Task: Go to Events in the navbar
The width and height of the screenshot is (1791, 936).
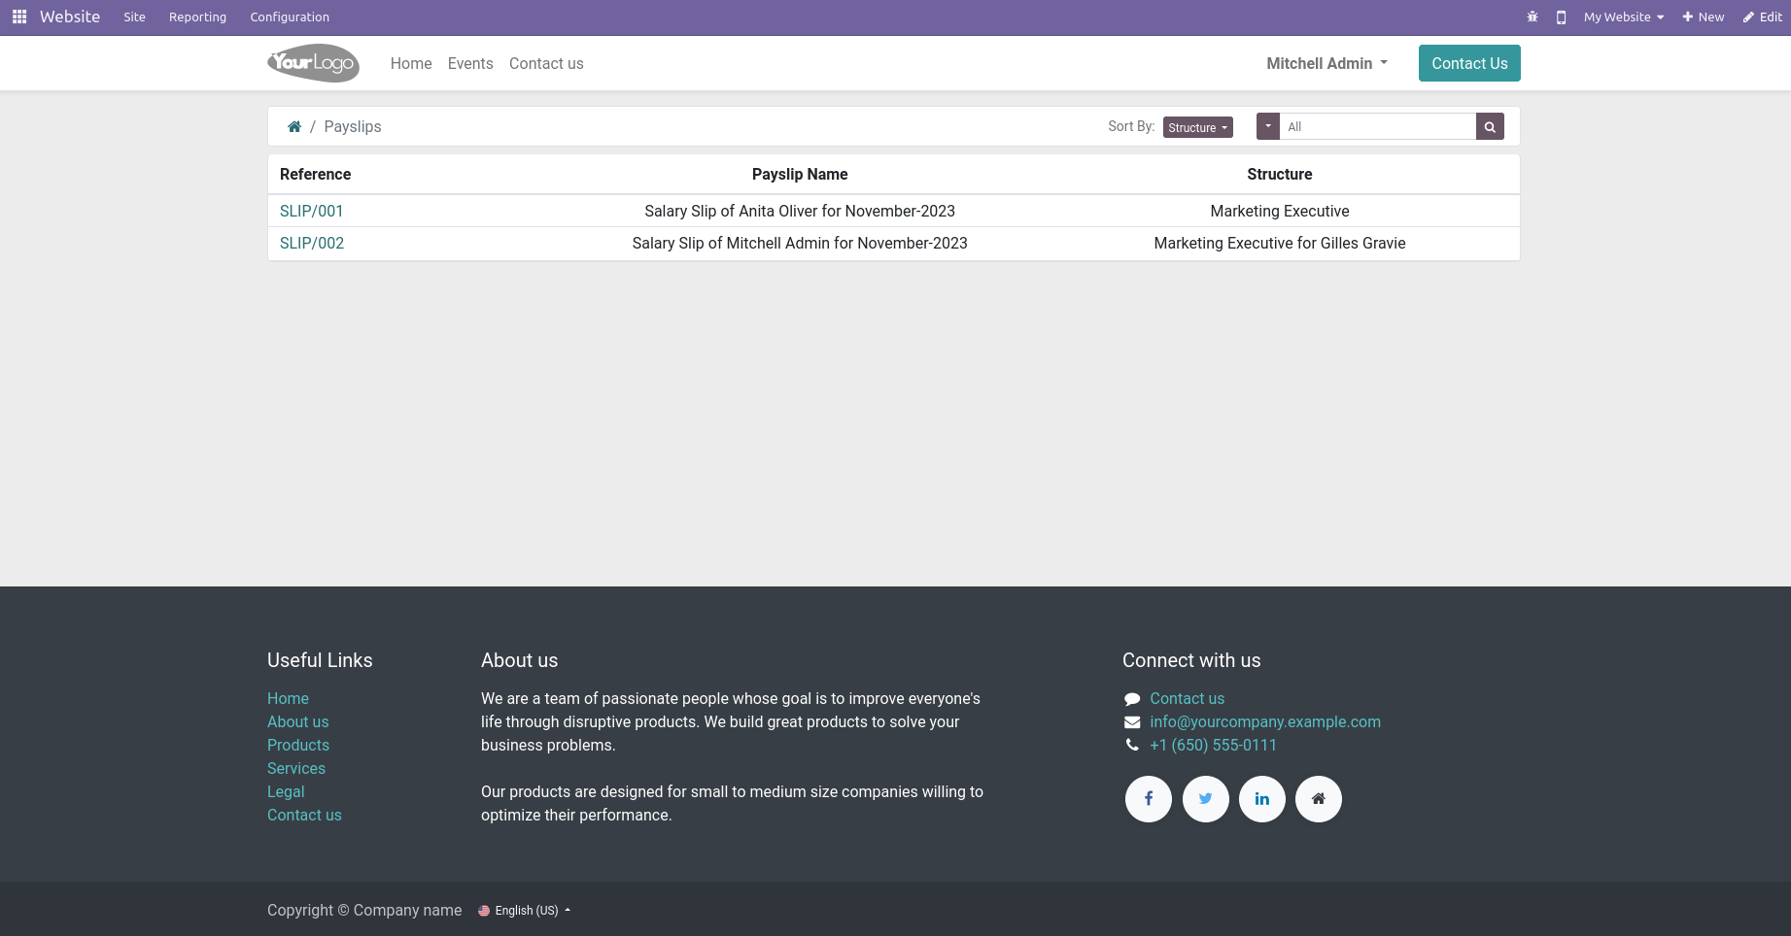Action: (x=470, y=63)
